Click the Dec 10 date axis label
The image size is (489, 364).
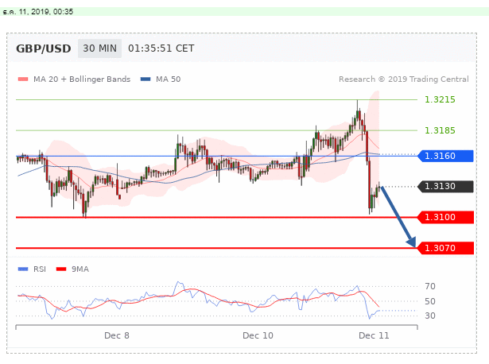[258, 335]
